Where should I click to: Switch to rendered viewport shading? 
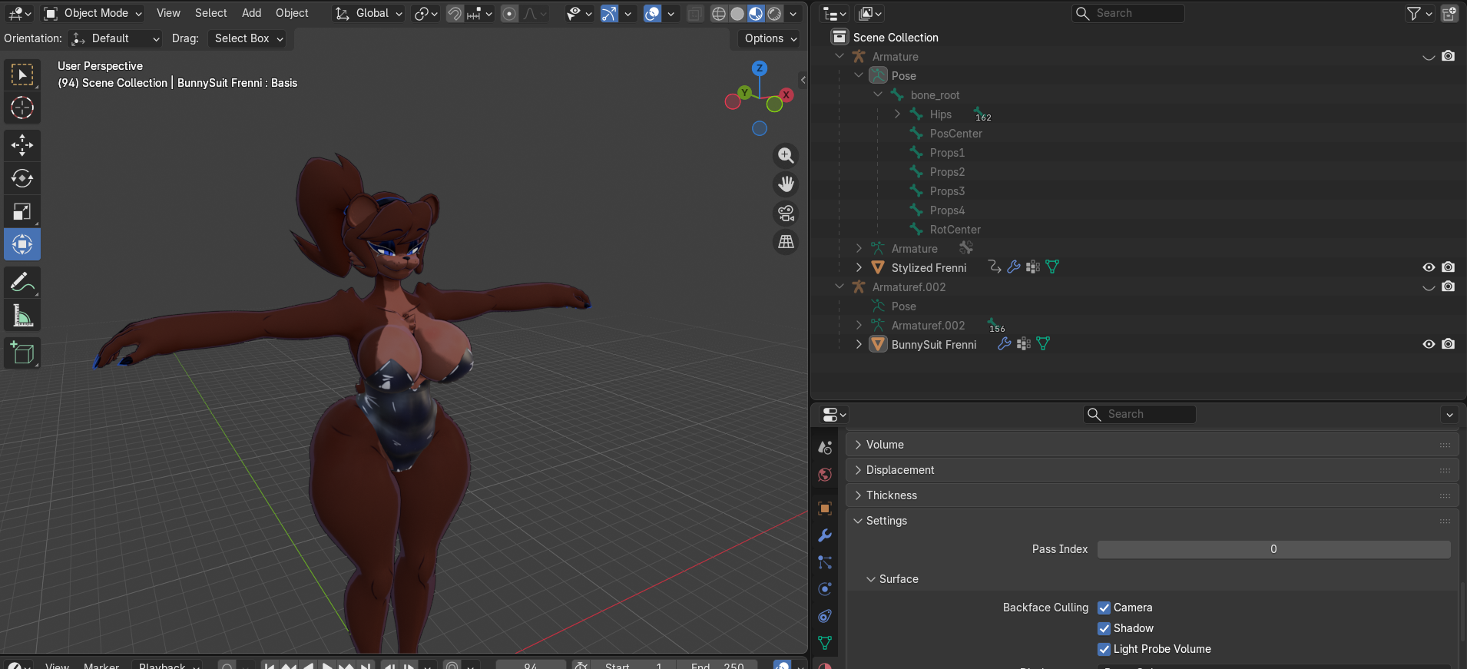774,14
